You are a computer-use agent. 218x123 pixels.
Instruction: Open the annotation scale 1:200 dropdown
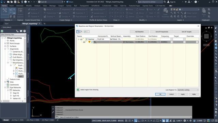coord(179,121)
